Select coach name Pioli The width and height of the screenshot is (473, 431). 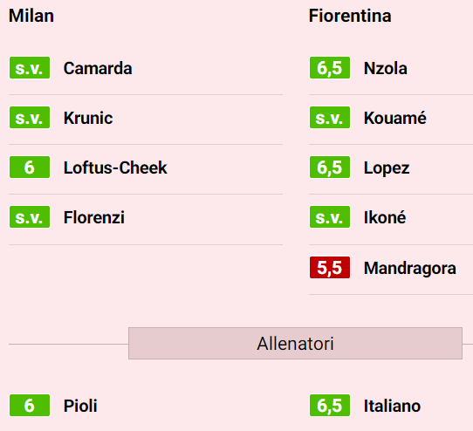(80, 406)
